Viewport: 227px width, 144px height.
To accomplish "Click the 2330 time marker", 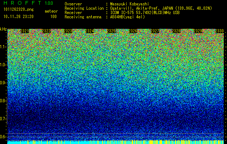I will point(219,31).
